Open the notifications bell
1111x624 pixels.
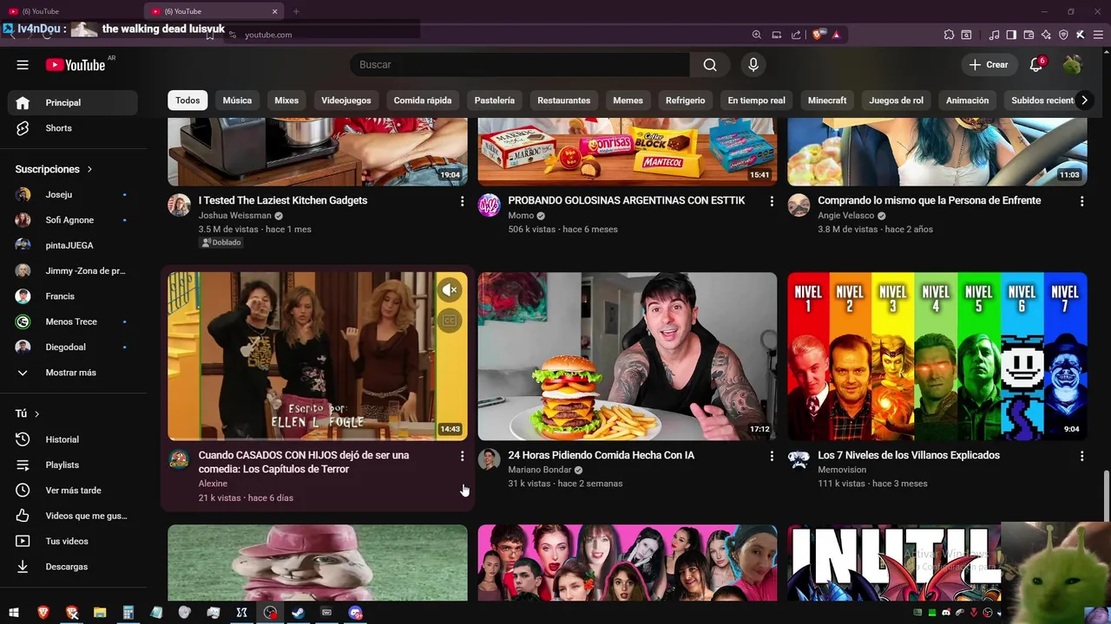click(1035, 65)
